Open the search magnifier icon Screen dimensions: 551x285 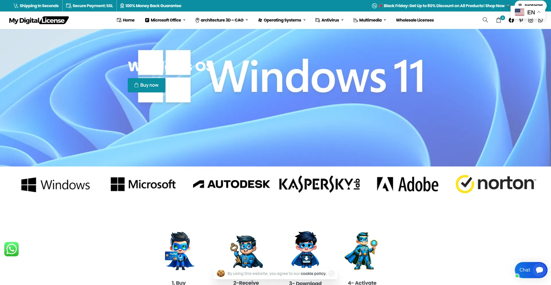pos(485,20)
